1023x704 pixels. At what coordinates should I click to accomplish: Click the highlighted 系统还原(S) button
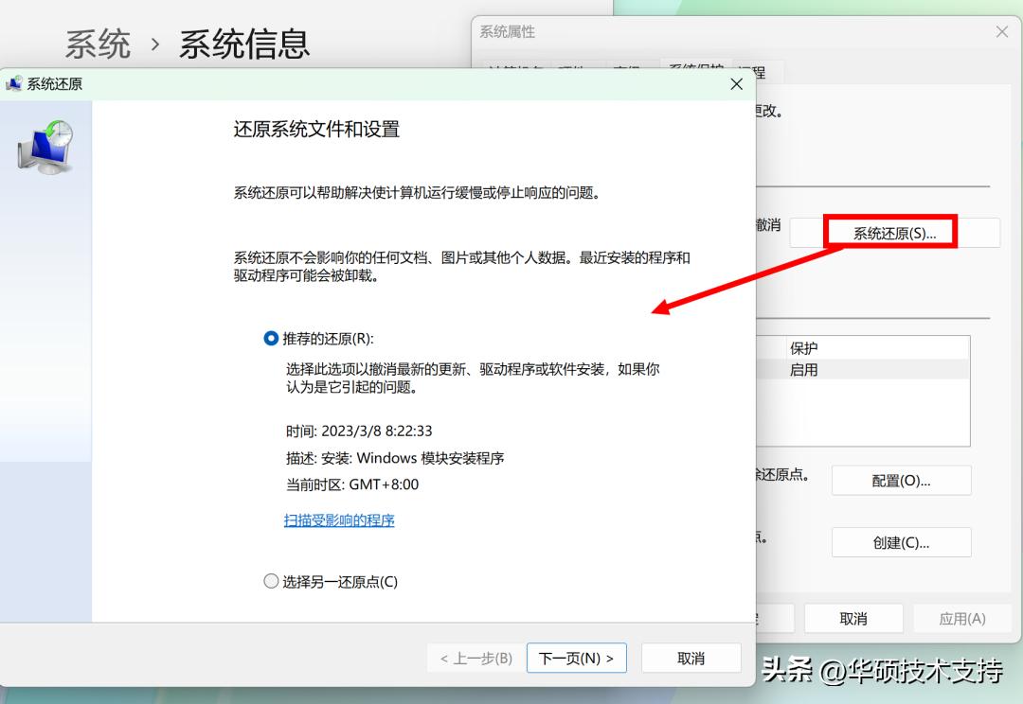(x=890, y=230)
